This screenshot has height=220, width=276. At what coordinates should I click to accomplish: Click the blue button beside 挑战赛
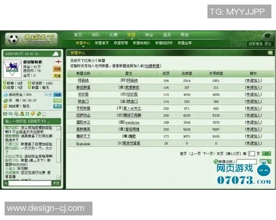[57, 106]
